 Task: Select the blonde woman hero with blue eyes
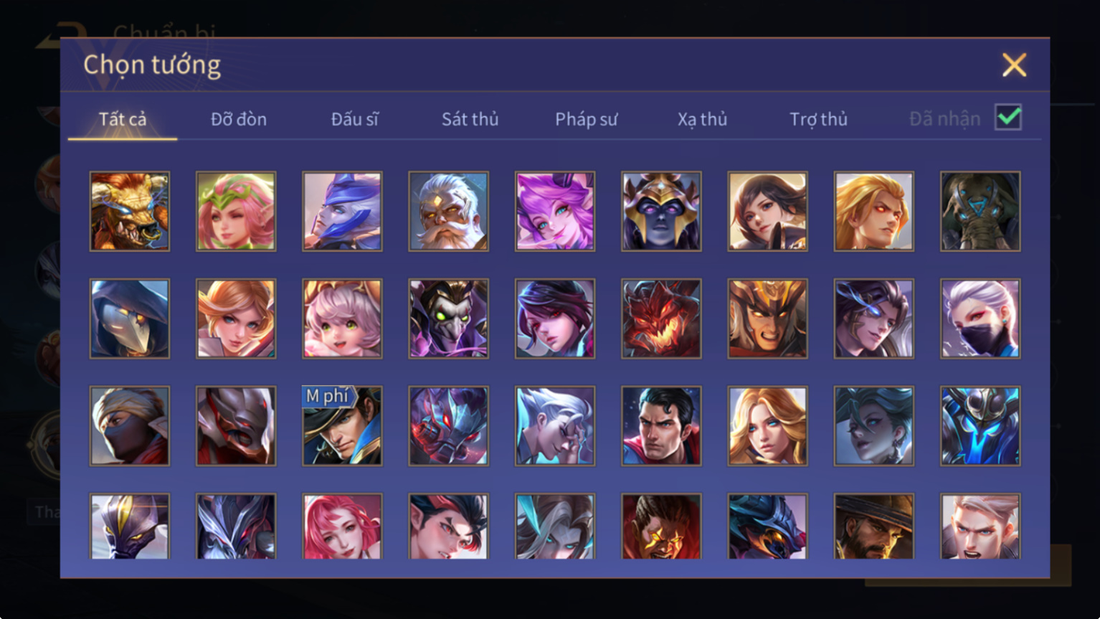(x=767, y=426)
